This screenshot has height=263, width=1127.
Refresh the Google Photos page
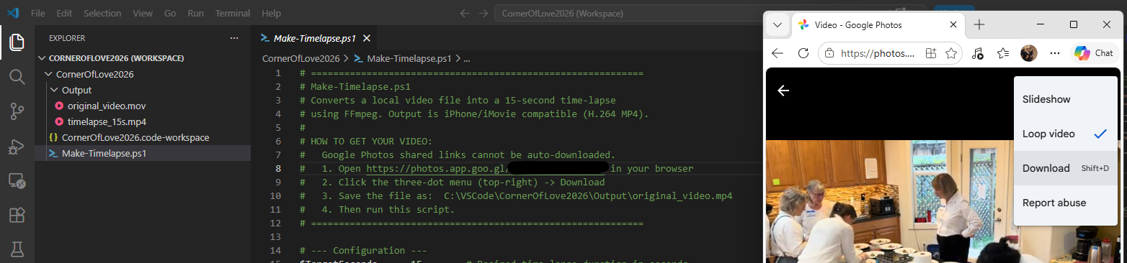click(803, 53)
